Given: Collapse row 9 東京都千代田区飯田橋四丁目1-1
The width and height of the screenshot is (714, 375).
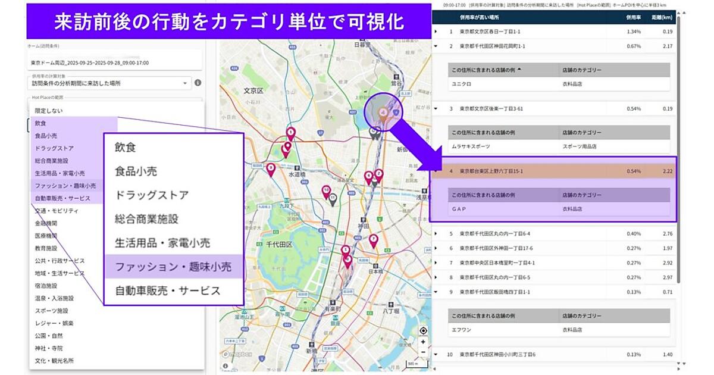Looking at the screenshot, I should (436, 292).
